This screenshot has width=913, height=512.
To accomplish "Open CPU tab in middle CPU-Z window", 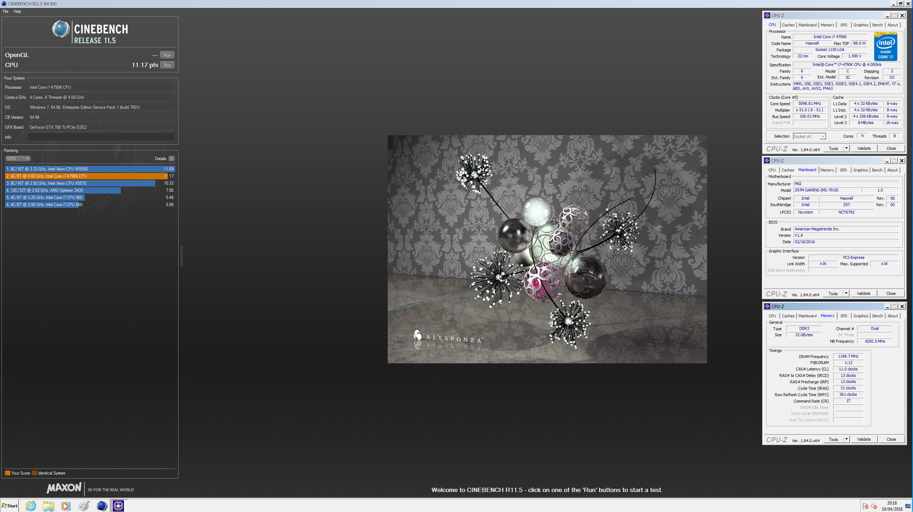I will tap(772, 170).
